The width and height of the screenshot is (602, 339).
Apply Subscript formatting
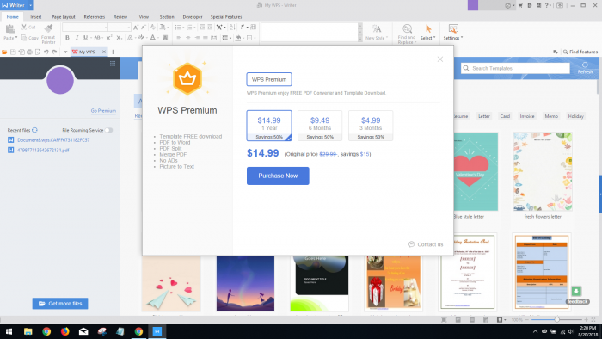coord(120,38)
